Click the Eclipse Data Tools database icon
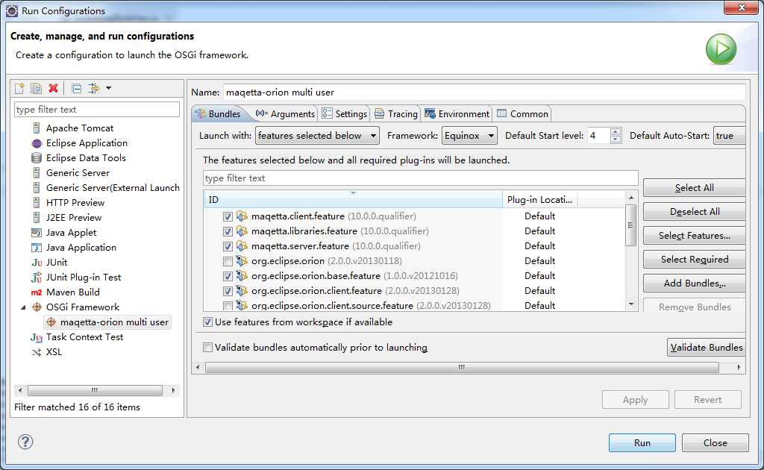Screen dimensions: 764x470 pos(37,158)
